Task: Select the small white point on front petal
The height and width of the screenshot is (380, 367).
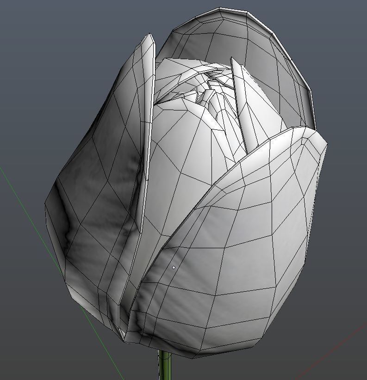Action: pyautogui.click(x=174, y=267)
